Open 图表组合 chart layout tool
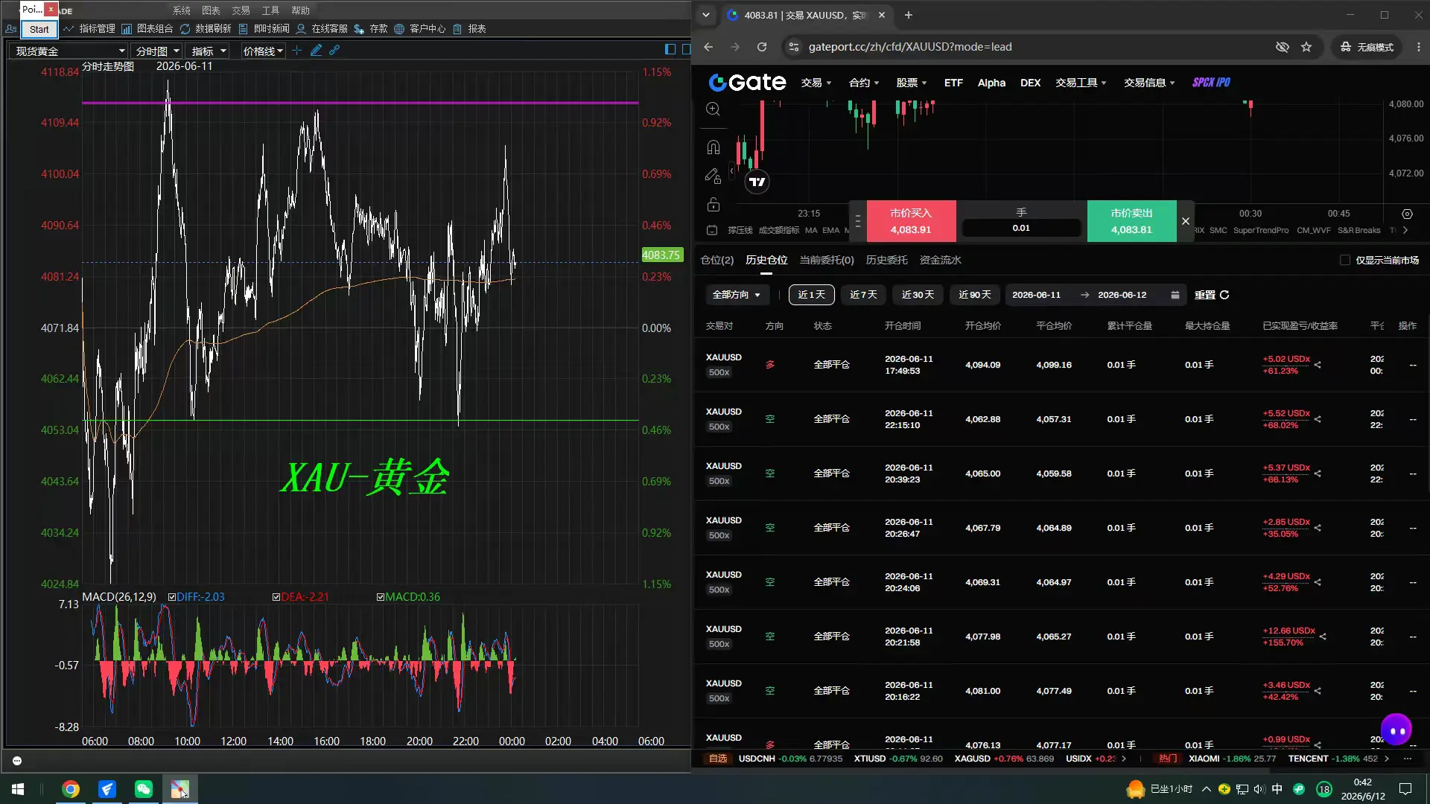 pos(147,29)
